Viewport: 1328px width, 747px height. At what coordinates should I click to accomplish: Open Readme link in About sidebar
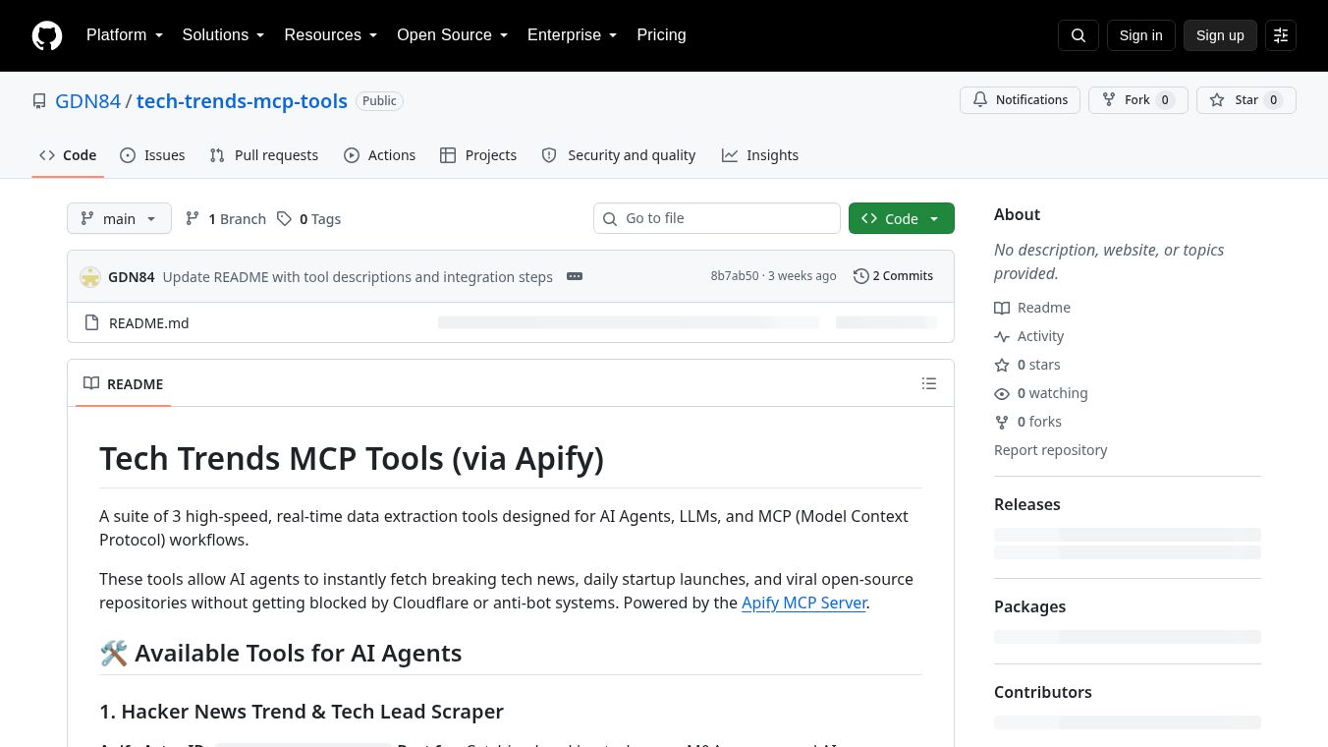[x=1032, y=308]
